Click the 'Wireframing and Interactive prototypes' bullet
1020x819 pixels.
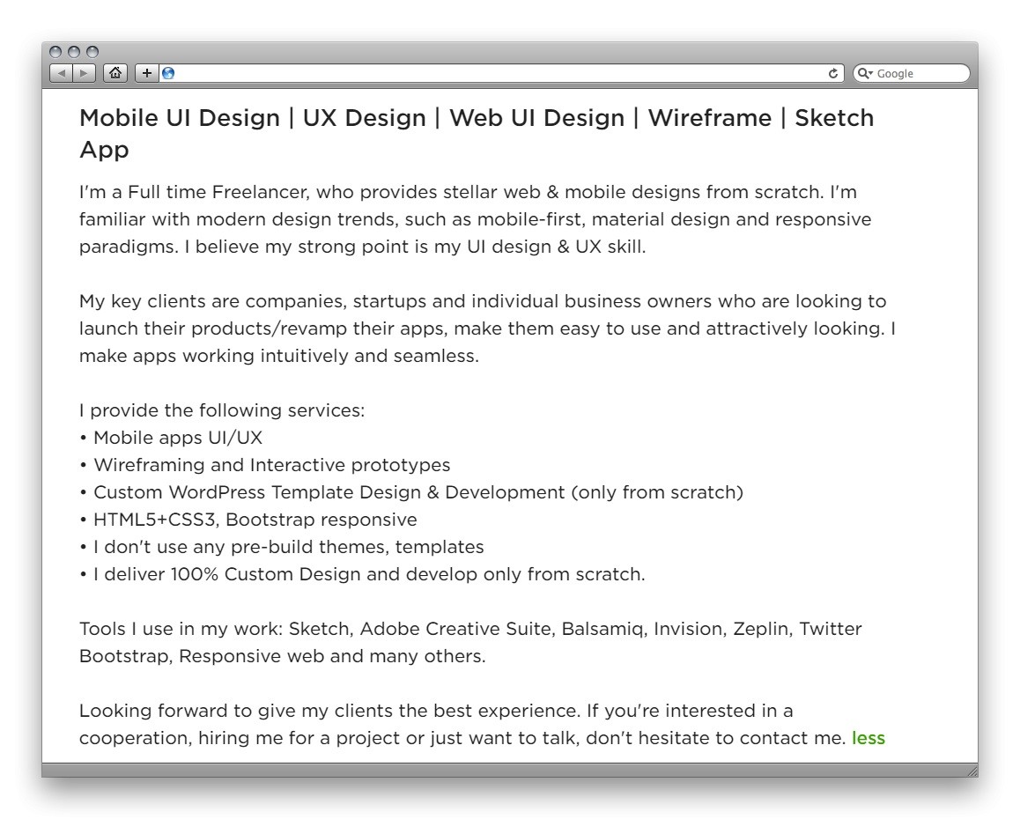coord(271,465)
